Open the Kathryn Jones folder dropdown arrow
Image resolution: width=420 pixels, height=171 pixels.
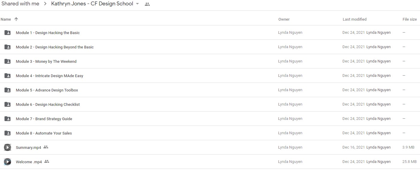(137, 4)
